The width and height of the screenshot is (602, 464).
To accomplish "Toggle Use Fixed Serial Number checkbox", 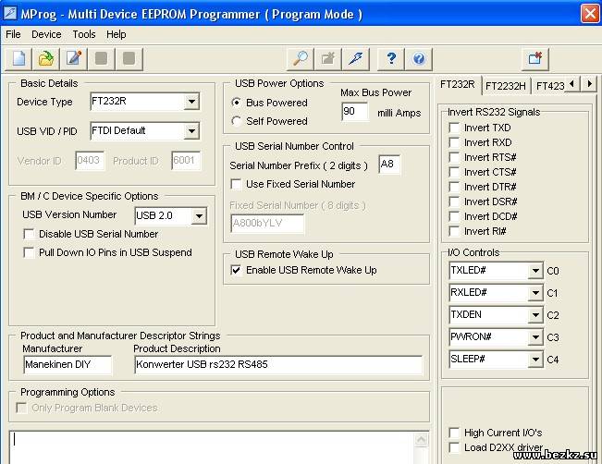I will point(236,184).
